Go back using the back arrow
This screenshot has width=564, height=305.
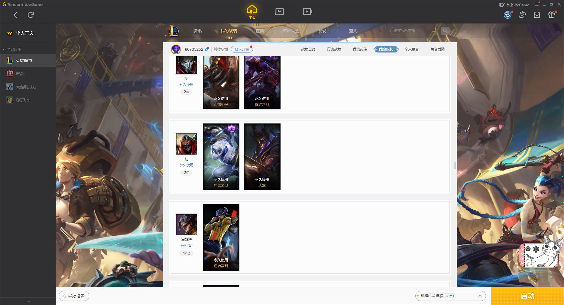(16, 15)
